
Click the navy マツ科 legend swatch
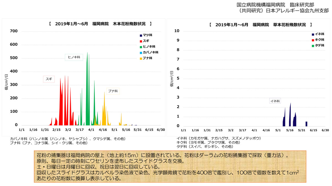(x=141, y=35)
